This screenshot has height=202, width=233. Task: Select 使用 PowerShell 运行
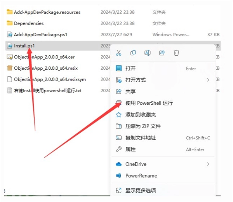point(149,103)
